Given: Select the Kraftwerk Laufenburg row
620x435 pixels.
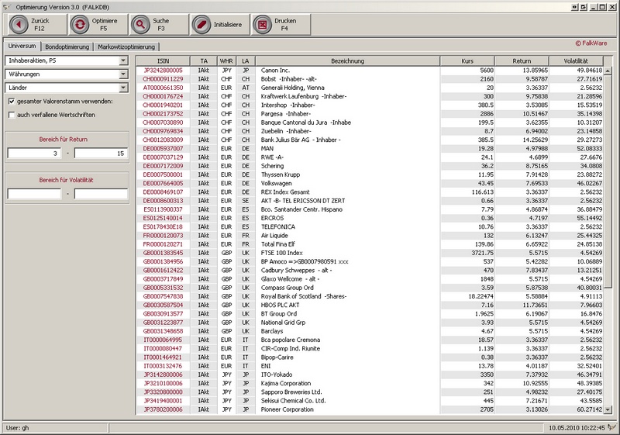Looking at the screenshot, I should (x=370, y=96).
